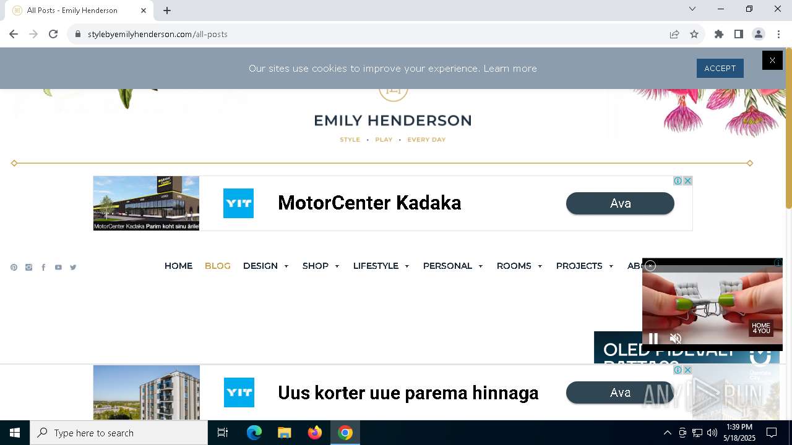Open the Learn more cookie link

510,69
